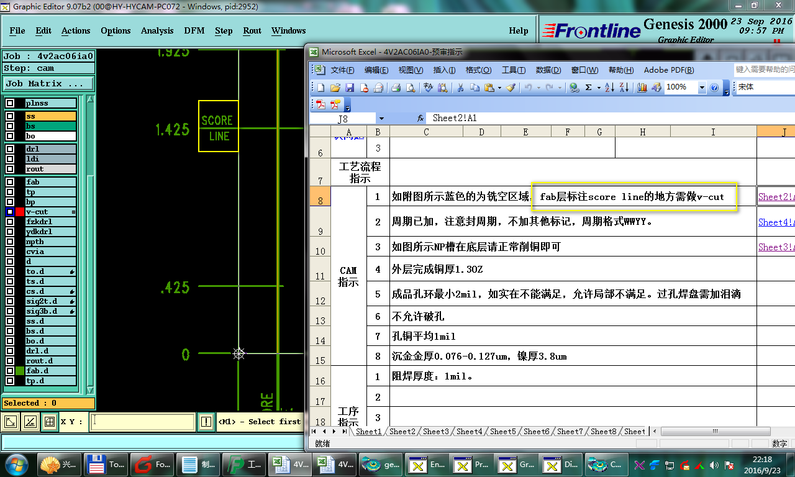
Task: Click Genesis angle measure icon
Action: click(30, 422)
